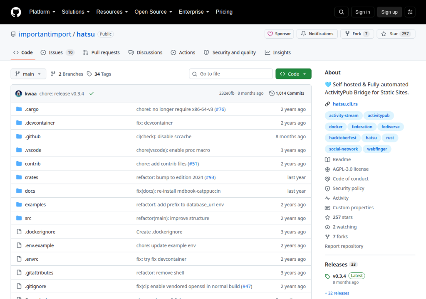
Task: Expand the Open Source menu
Action: 153,12
